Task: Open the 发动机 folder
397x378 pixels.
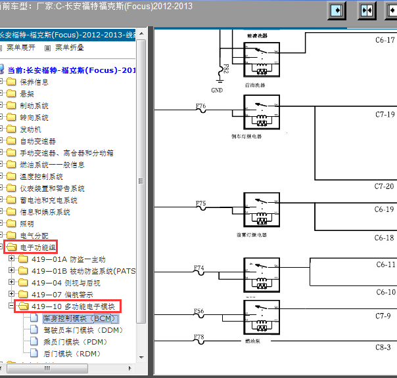Action: pos(30,129)
